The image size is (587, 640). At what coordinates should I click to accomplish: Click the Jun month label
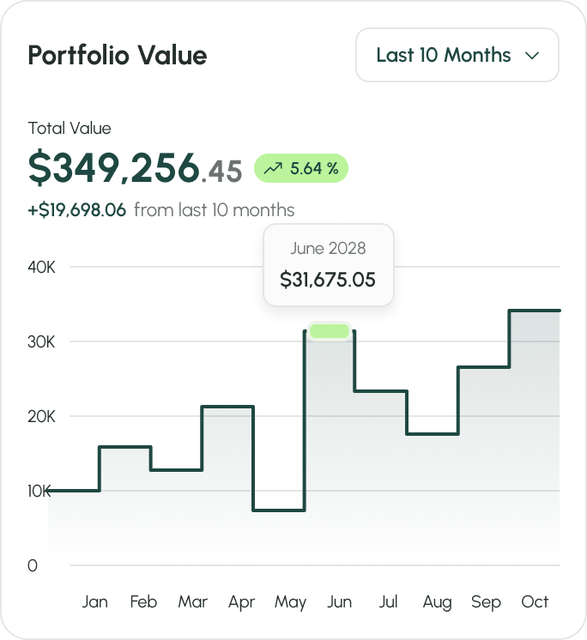pyautogui.click(x=340, y=602)
